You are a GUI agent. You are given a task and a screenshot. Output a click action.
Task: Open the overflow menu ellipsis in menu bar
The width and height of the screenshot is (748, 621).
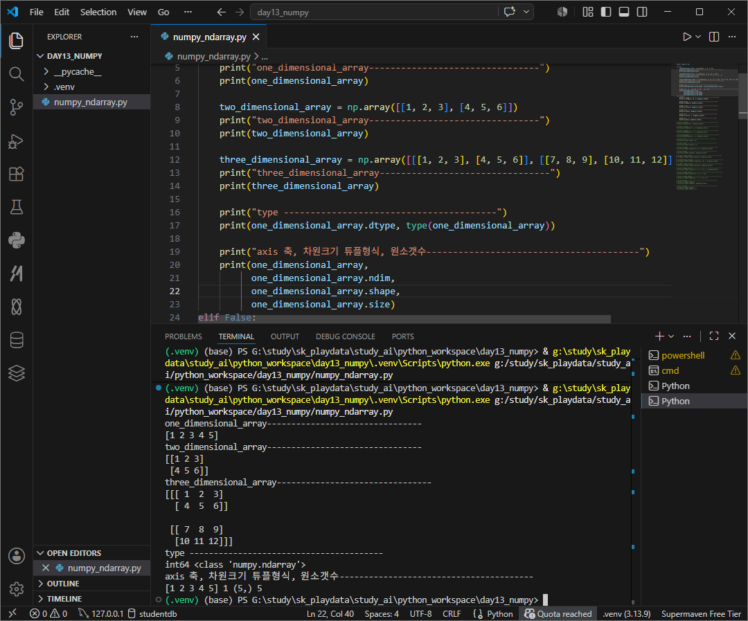[188, 12]
